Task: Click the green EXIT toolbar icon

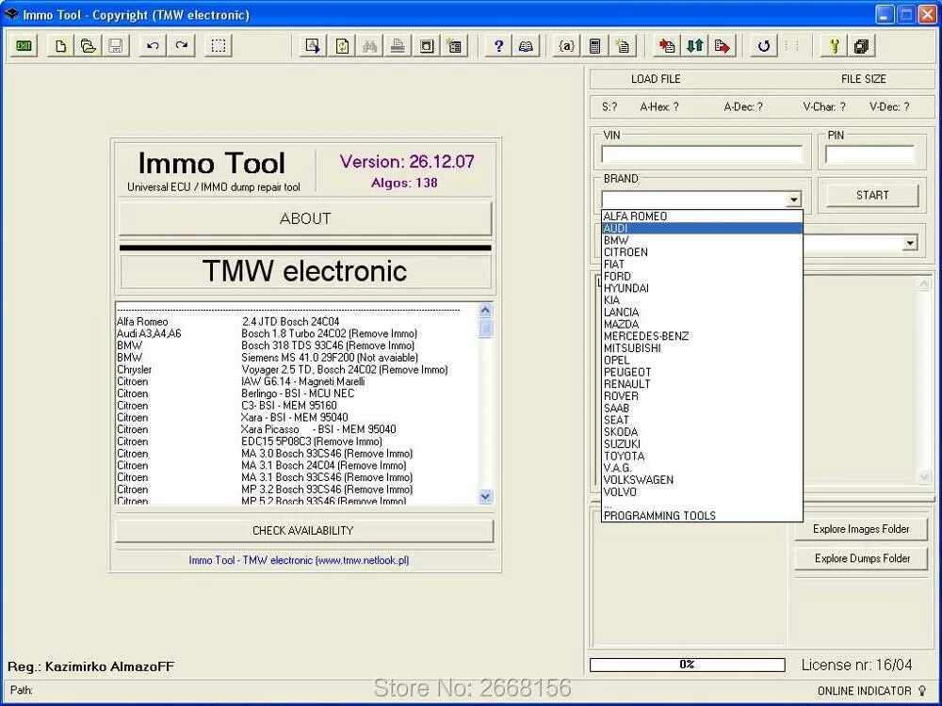Action: tap(24, 45)
